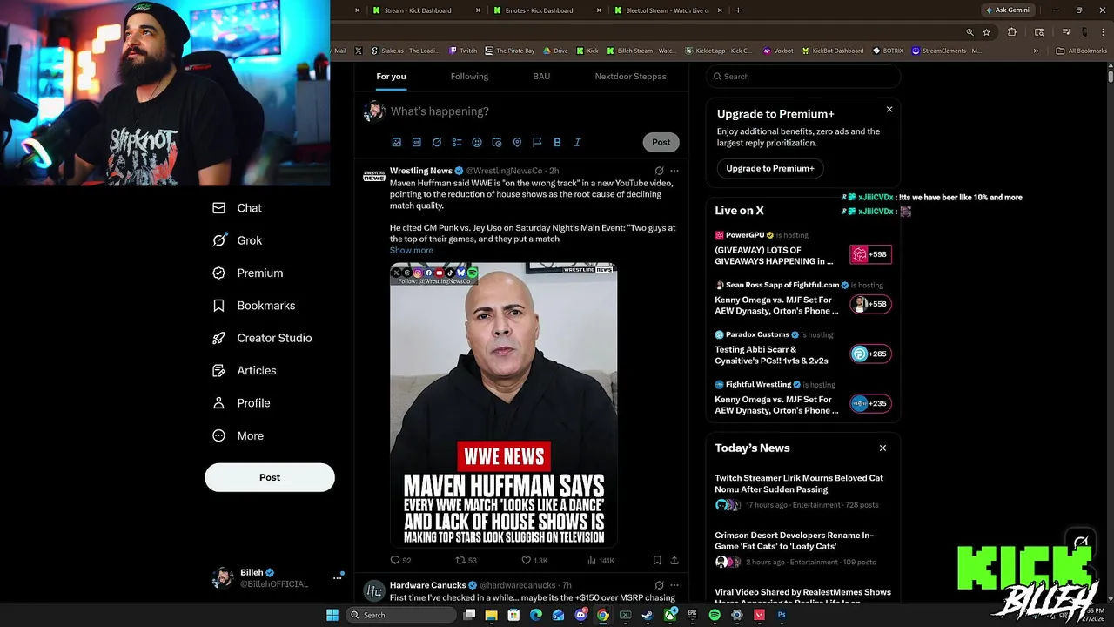The image size is (1114, 627).
Task: Go to Premium in the sidebar
Action: coord(248,273)
